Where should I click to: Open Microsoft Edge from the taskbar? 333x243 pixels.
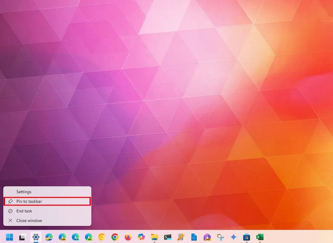pyautogui.click(x=48, y=237)
